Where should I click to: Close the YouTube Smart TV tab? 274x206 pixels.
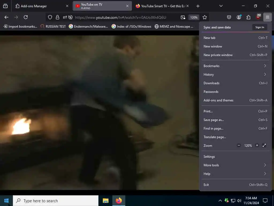click(x=188, y=6)
